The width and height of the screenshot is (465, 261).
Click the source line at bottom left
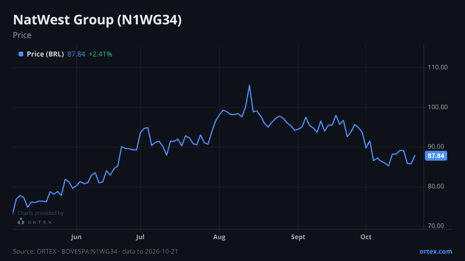point(95,251)
